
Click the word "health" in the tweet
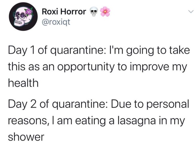click(x=23, y=83)
